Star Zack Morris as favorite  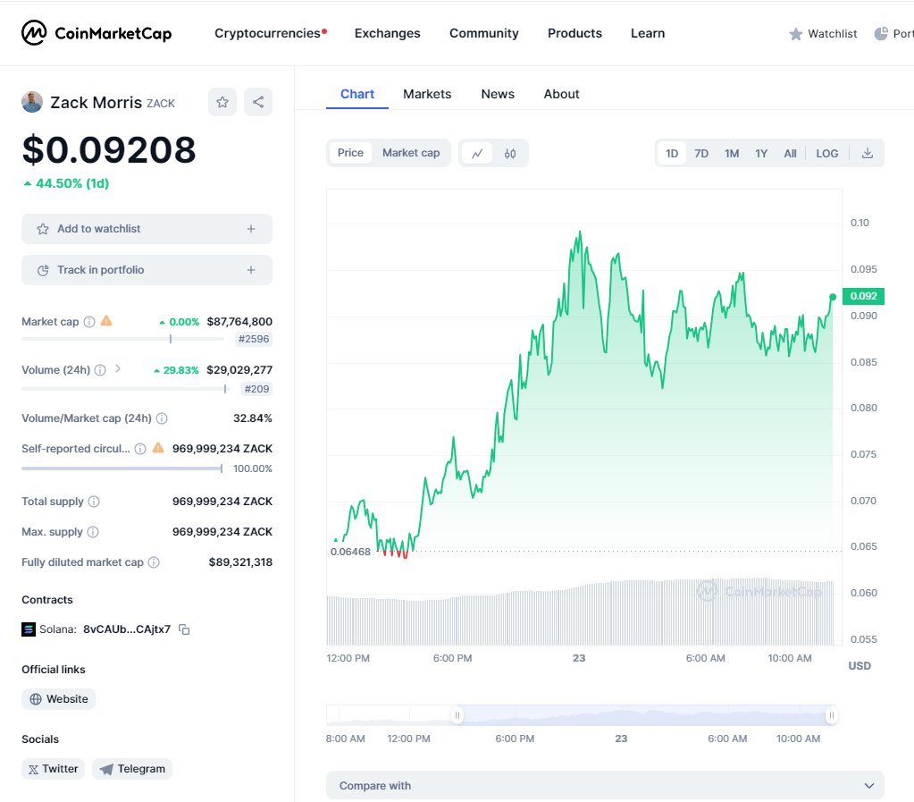coord(222,102)
